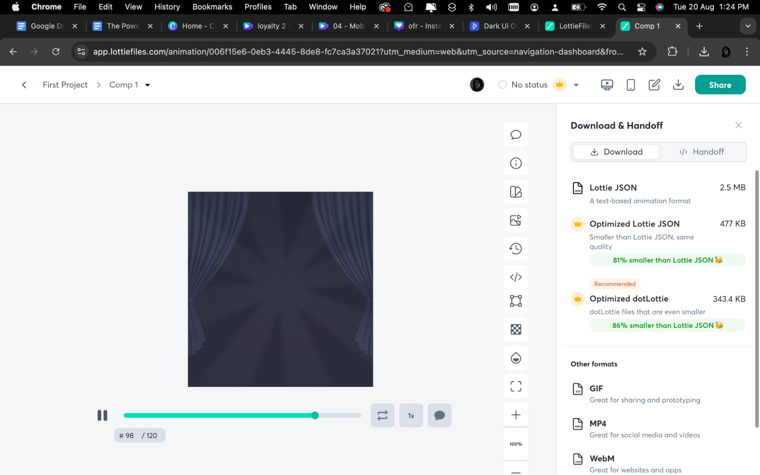The width and height of the screenshot is (760, 475).
Task: Switch to the Dark Ui tab
Action: tap(500, 26)
